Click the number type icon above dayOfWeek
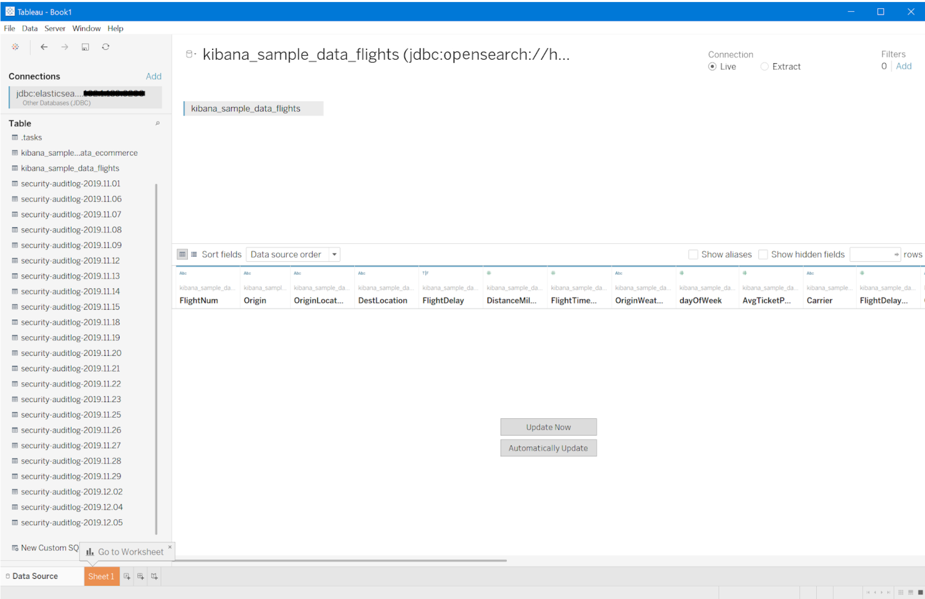This screenshot has height=599, width=925. [x=681, y=273]
